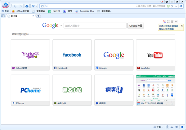Open the 其他書籤 bookmarks folder dropdown
The image size is (186, 130).
[104, 11]
